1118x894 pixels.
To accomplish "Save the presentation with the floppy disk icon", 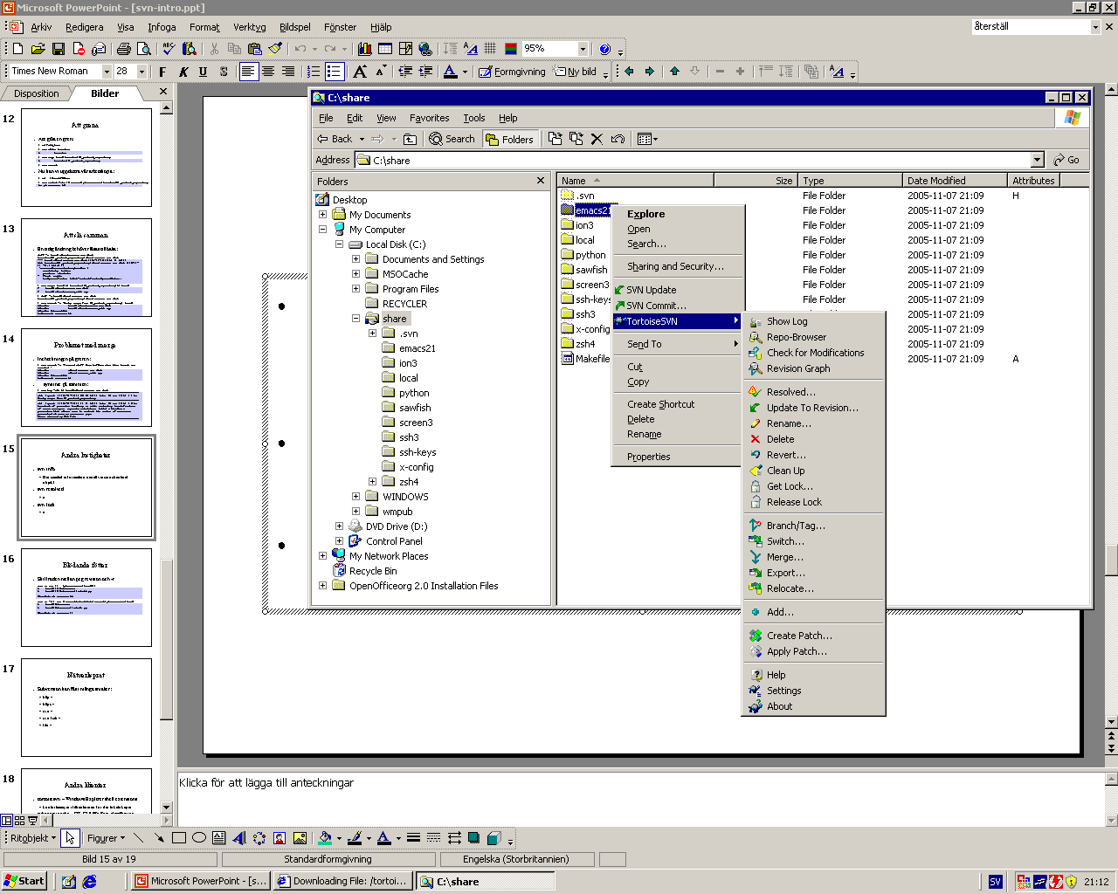I will point(58,49).
